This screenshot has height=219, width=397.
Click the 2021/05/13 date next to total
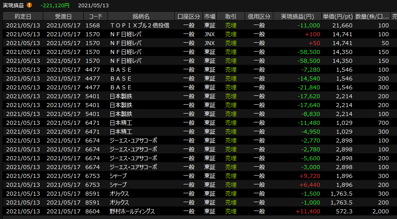tap(93, 5)
